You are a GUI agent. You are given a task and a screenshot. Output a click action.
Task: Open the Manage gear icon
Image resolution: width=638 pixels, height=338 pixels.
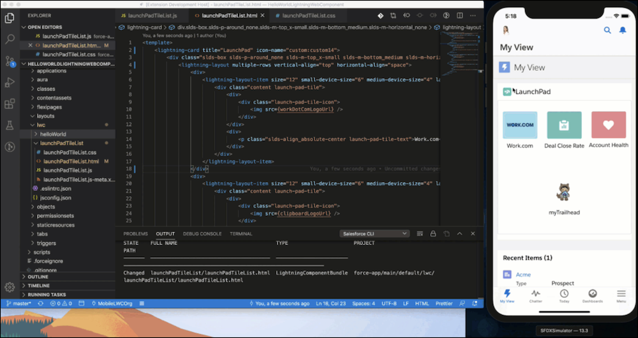(10, 287)
